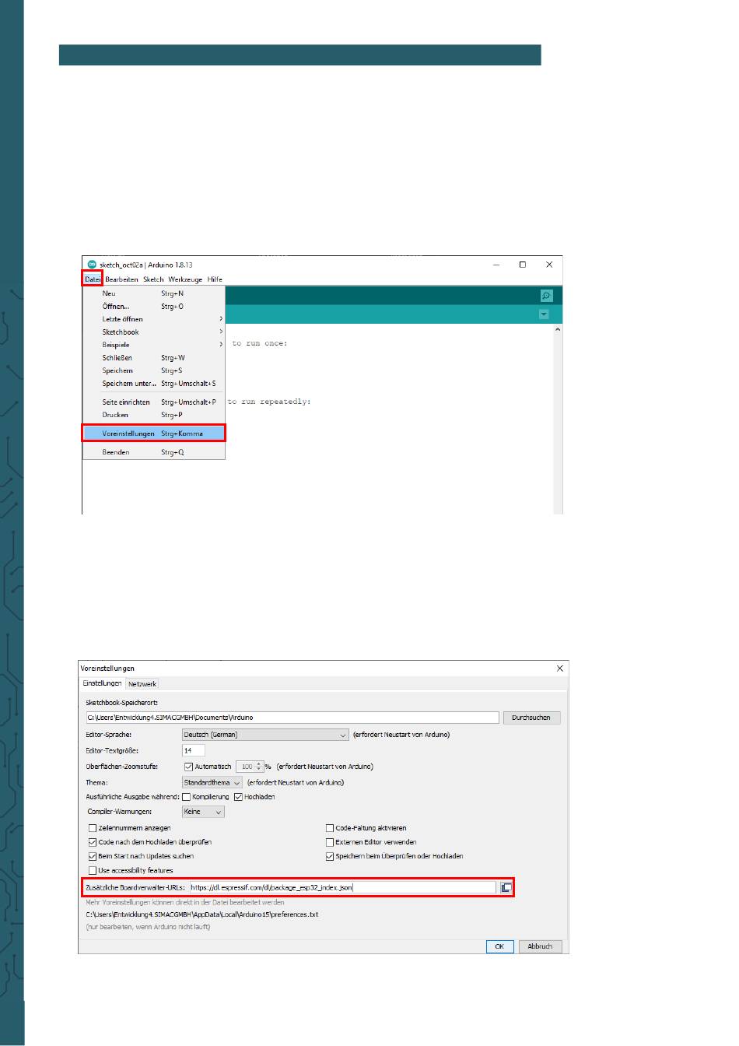
Task: Toggle Speichern beim Überprüfen oder Hochladen
Action: pyautogui.click(x=330, y=856)
